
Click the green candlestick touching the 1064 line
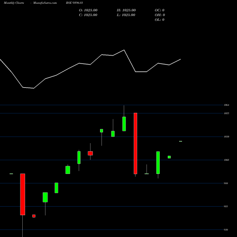click(124, 124)
